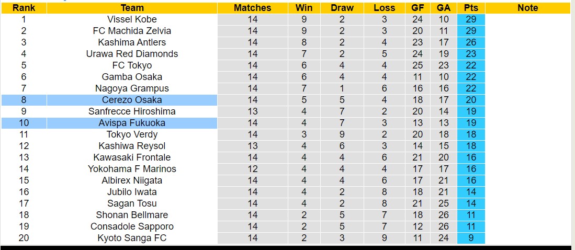Click Kyoto Sanga FC's 9 points cell
575x250 pixels.
[x=471, y=238]
